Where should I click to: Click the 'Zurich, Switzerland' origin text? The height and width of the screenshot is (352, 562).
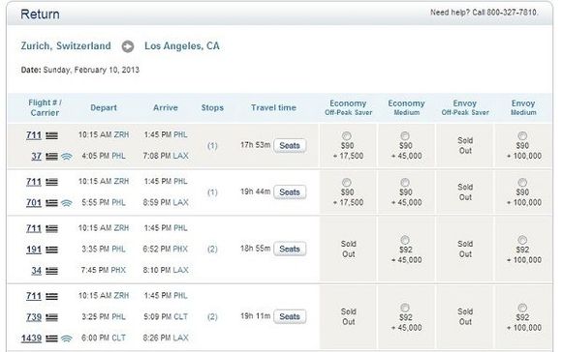(66, 46)
